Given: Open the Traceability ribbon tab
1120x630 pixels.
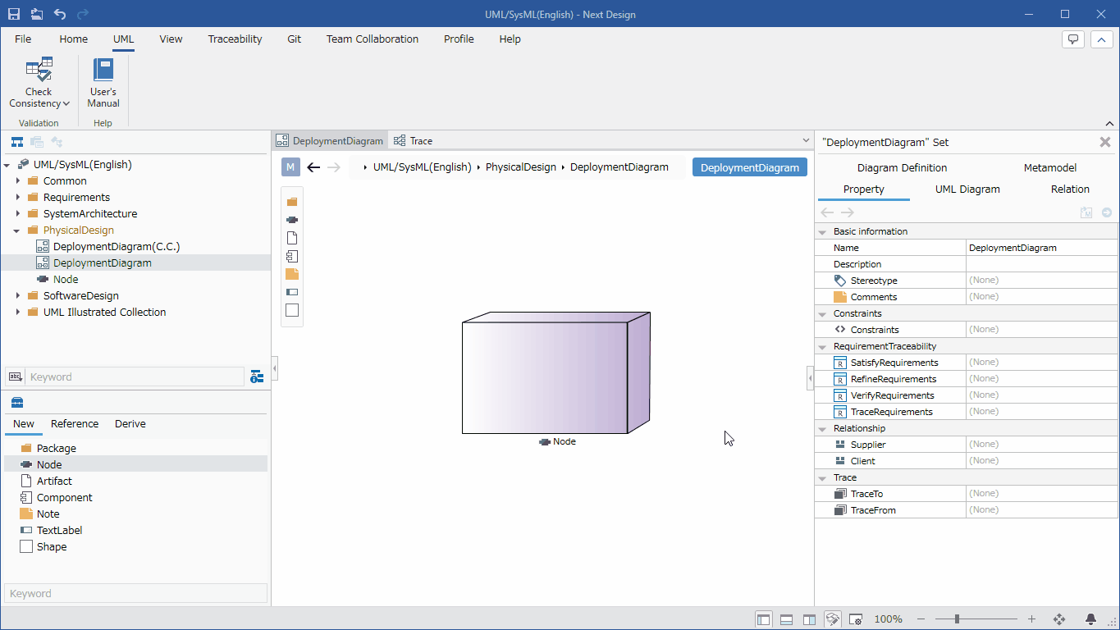Looking at the screenshot, I should [235, 39].
